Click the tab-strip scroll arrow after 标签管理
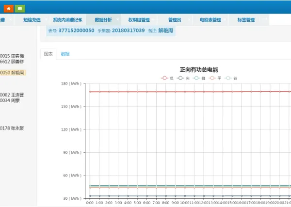The height and width of the screenshot is (207, 291). (265, 19)
